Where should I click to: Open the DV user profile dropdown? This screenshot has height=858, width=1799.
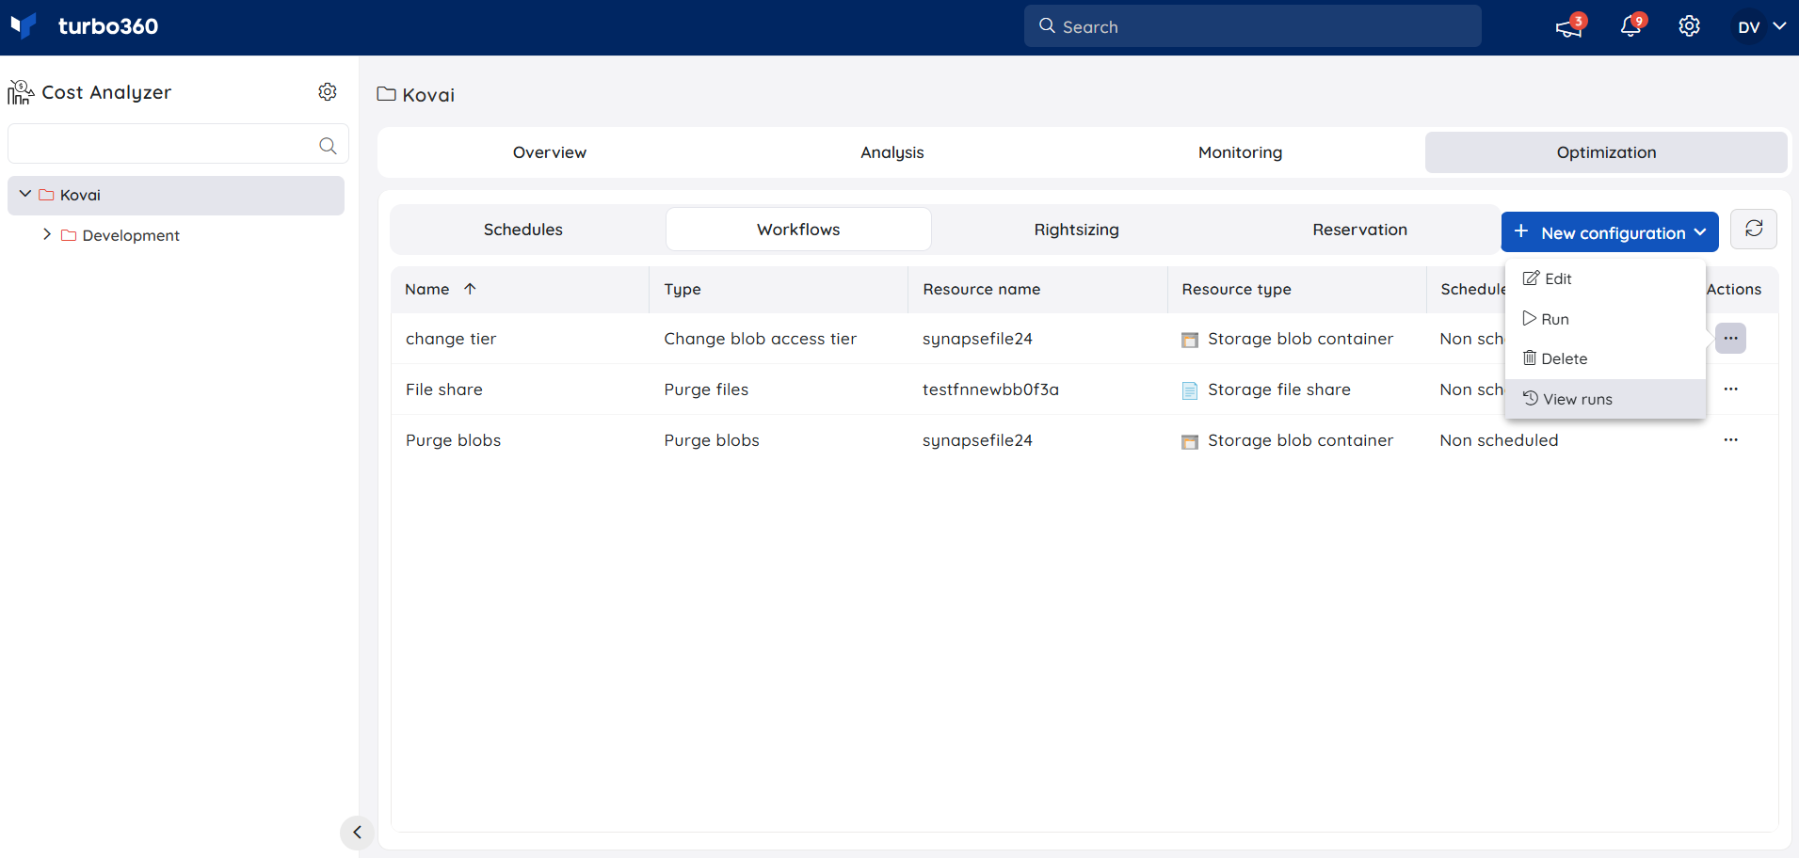click(1761, 27)
